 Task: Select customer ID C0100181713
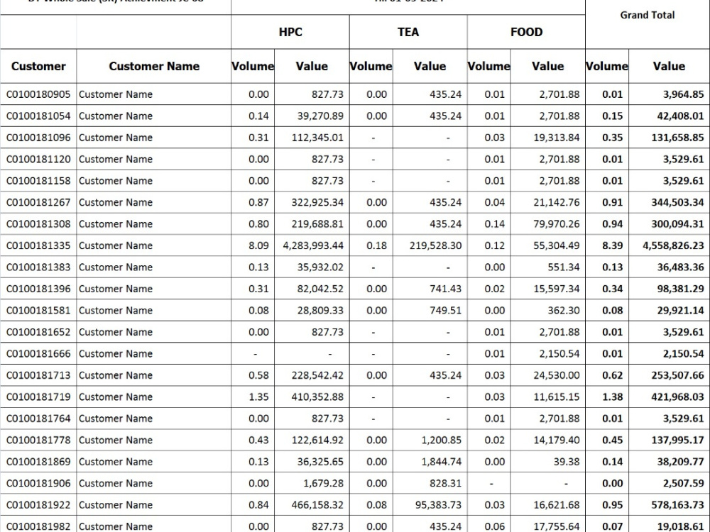coord(38,375)
